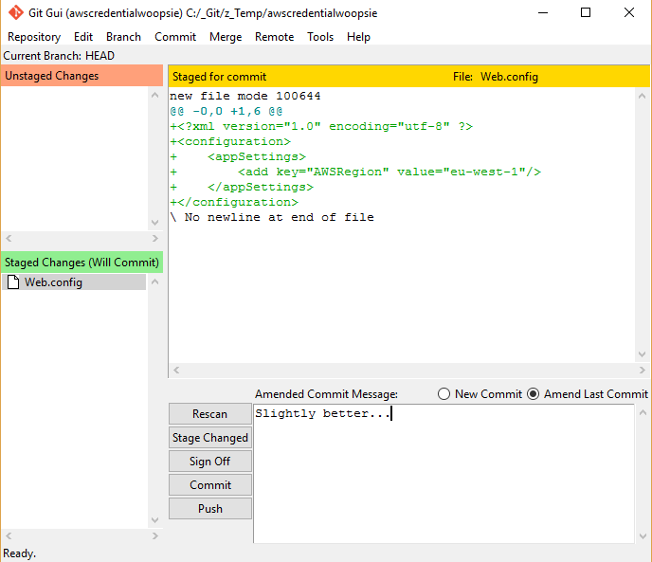
Task: Click up arrow of Staged Changes scrollbar
Action: pos(155,281)
